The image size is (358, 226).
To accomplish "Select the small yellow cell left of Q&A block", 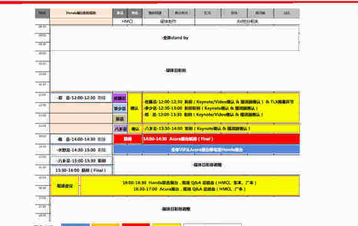I will 65,186.
